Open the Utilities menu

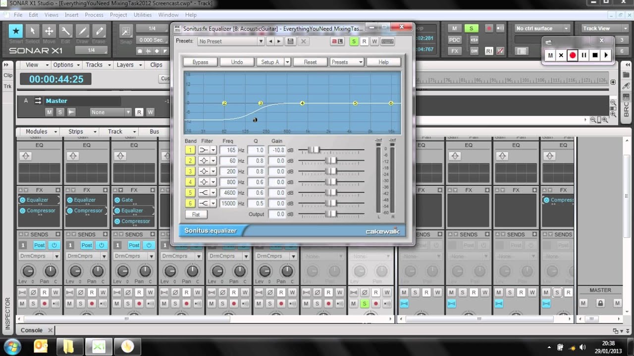pyautogui.click(x=143, y=15)
